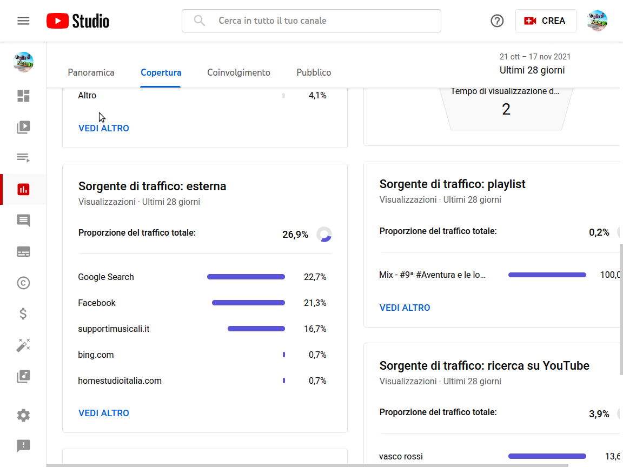Click VEDI ALTRO in the esterna traffic card
The width and height of the screenshot is (623, 467).
click(104, 413)
